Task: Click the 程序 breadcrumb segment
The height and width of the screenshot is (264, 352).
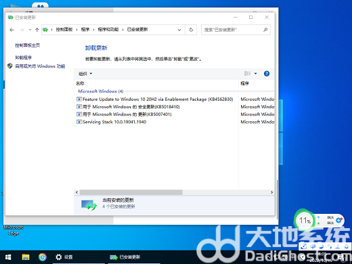Action: pos(85,30)
